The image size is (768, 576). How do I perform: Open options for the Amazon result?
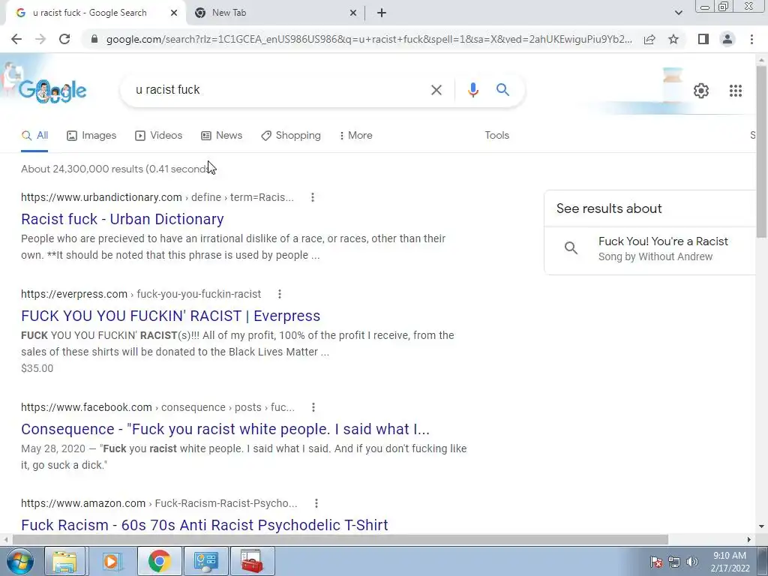[x=316, y=503]
